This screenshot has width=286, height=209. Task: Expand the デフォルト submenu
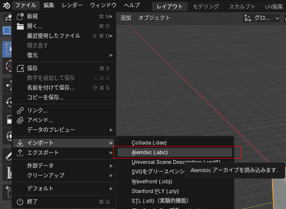[x=64, y=188]
